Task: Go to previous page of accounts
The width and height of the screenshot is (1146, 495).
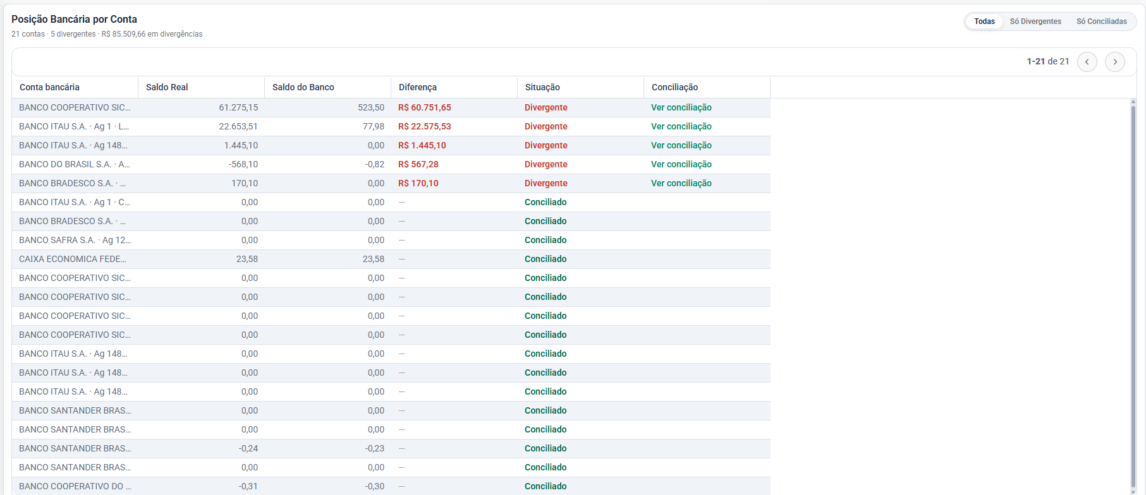Action: click(x=1087, y=62)
